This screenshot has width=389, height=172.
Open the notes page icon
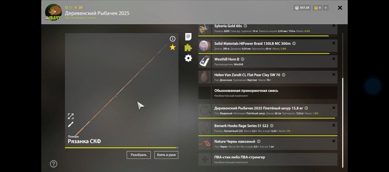point(188,37)
